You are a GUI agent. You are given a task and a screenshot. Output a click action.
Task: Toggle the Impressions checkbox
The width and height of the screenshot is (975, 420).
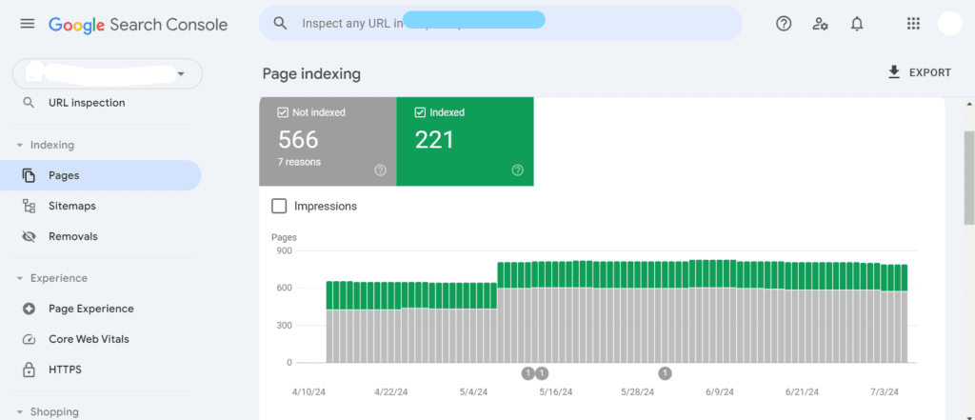[279, 206]
